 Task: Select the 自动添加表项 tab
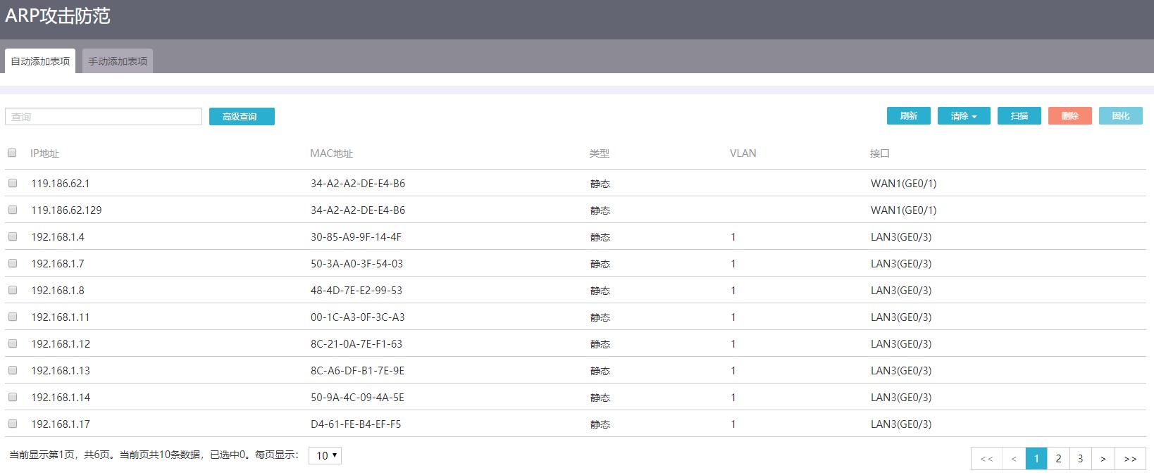(40, 61)
